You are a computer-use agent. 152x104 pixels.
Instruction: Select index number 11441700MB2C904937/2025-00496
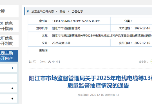pos(76,21)
